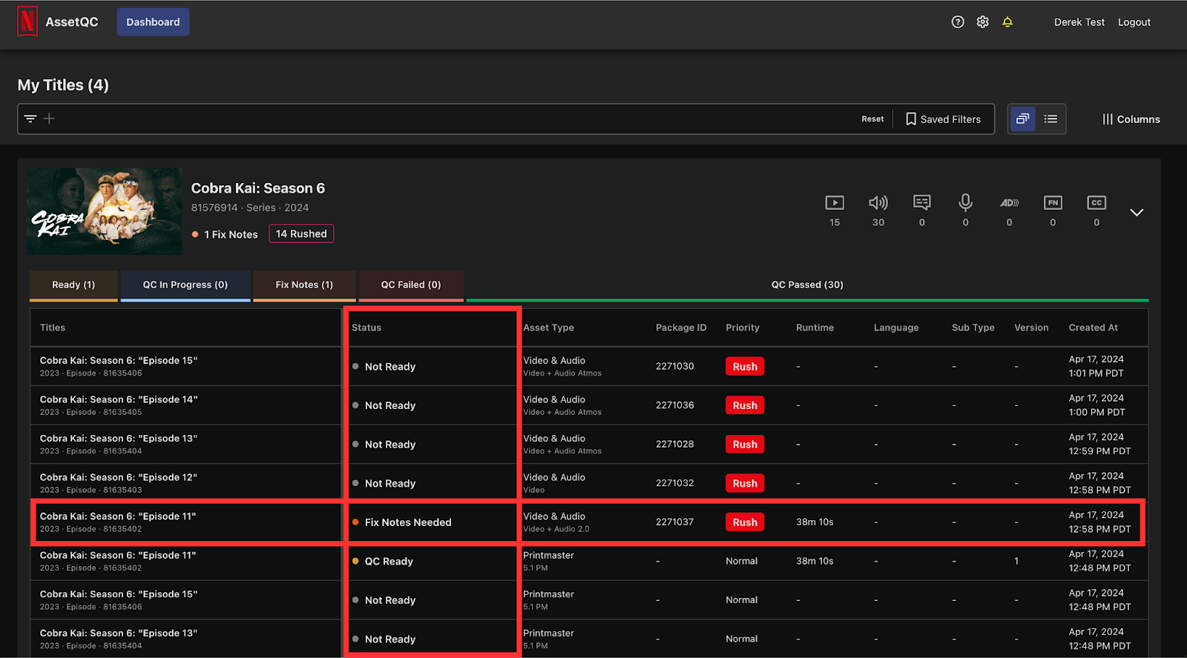The image size is (1187, 658).
Task: Sort by Sub Type column header
Action: [973, 328]
